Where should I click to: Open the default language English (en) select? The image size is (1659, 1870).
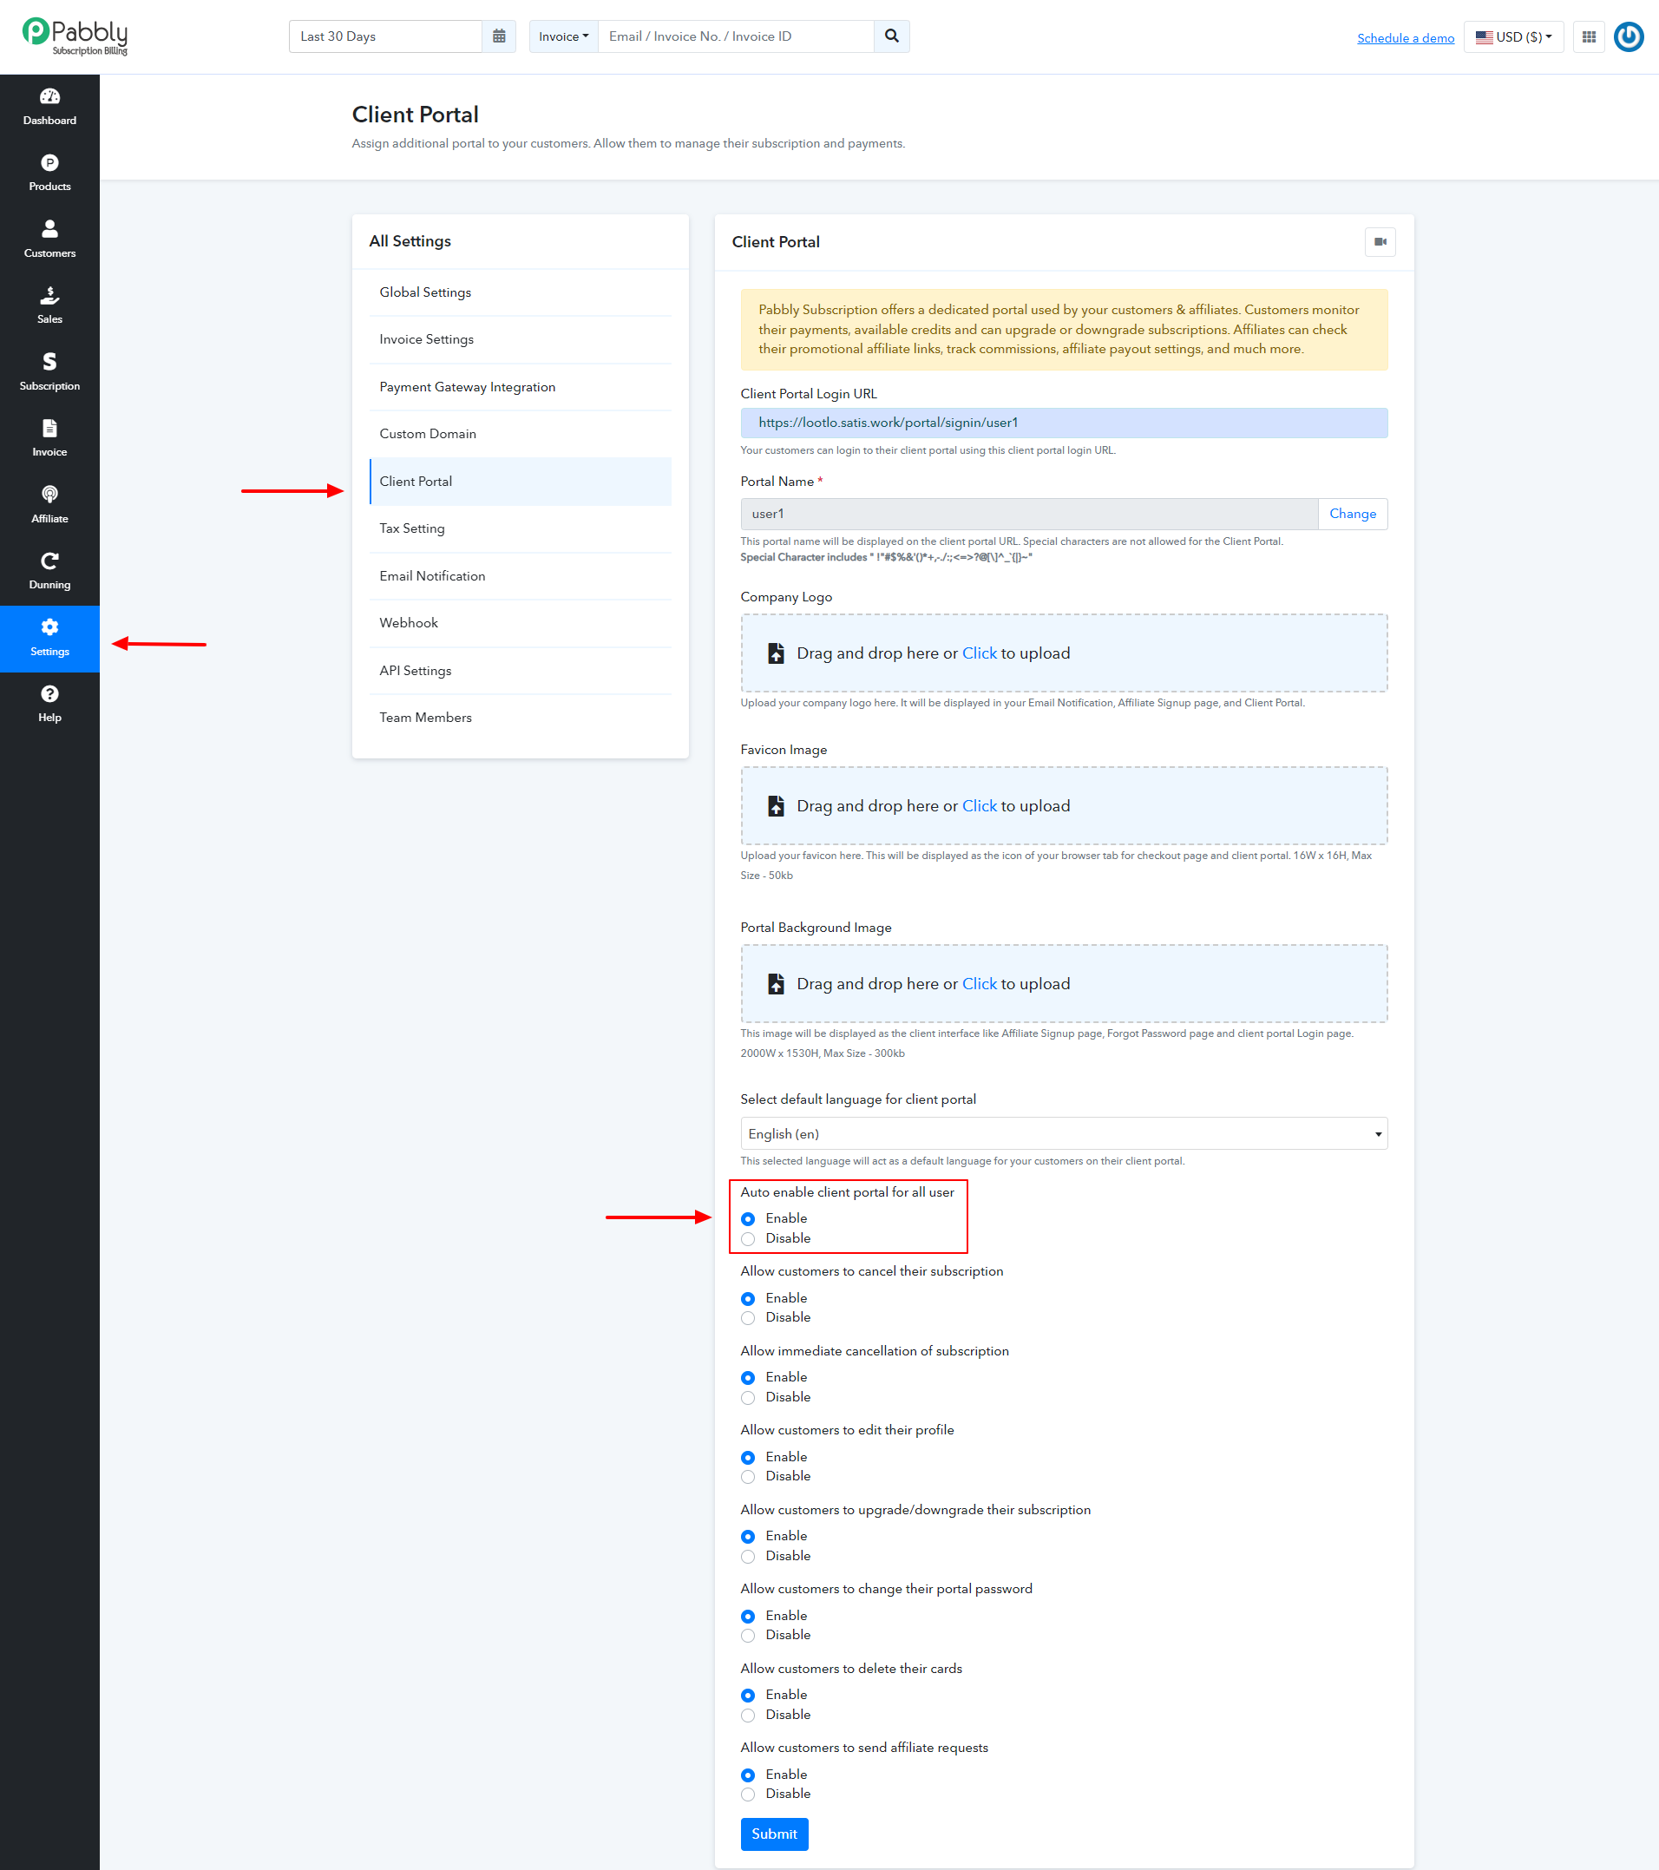(x=1064, y=1133)
